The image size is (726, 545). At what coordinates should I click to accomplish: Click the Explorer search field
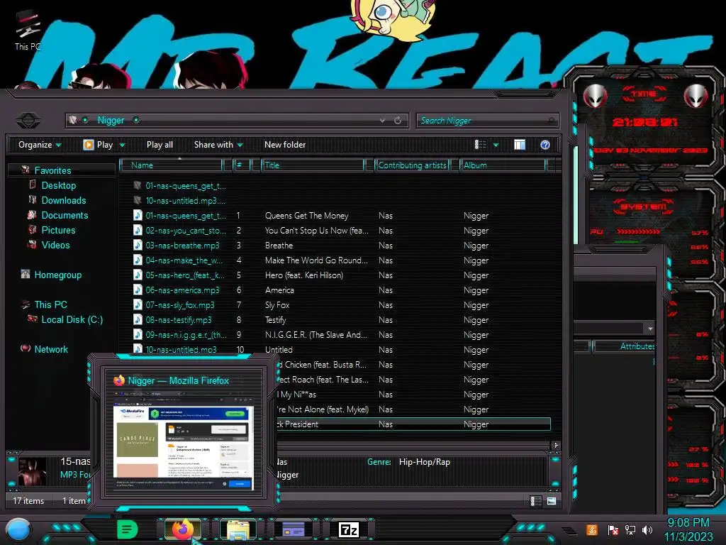coord(487,121)
